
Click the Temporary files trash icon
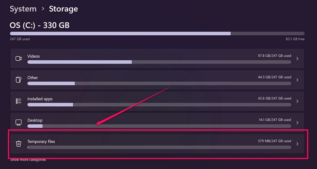coord(18,144)
